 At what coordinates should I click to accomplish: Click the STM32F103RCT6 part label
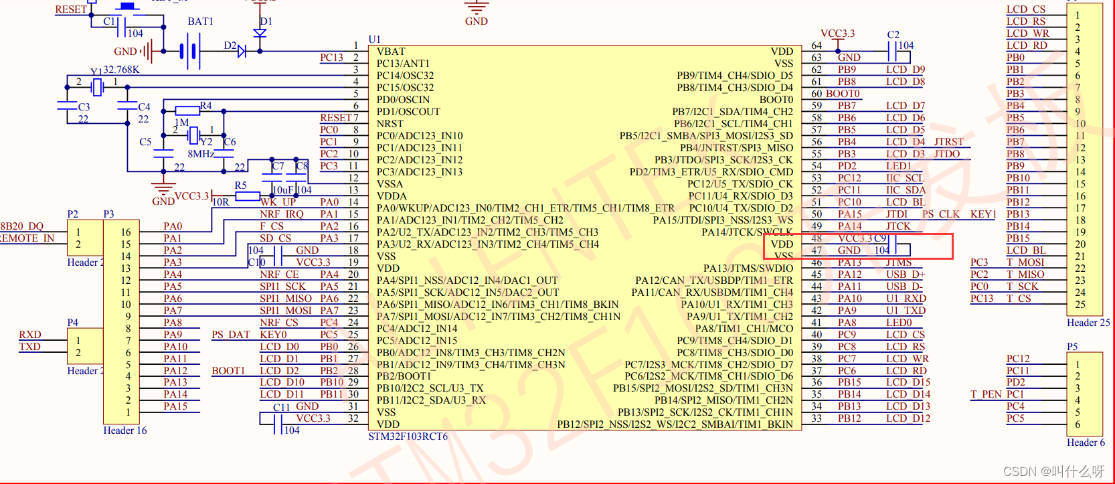408,436
